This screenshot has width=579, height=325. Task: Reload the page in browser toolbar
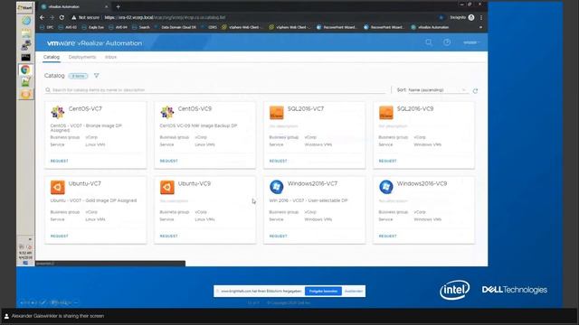point(62,17)
